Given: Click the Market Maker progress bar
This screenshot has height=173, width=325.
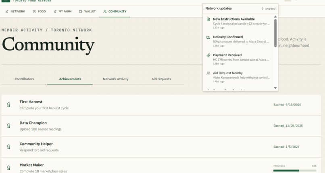Looking at the screenshot, I should pos(295,171).
